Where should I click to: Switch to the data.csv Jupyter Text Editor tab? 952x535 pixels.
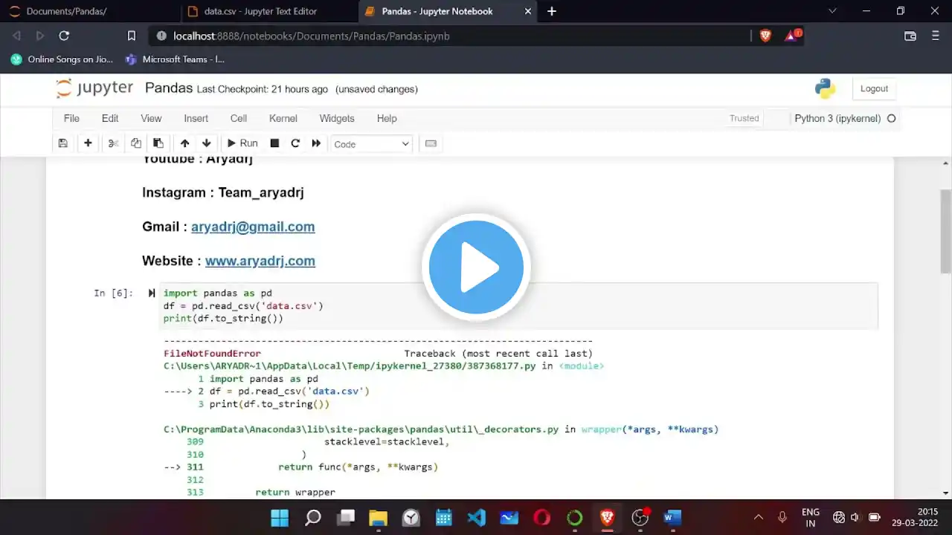coord(268,11)
